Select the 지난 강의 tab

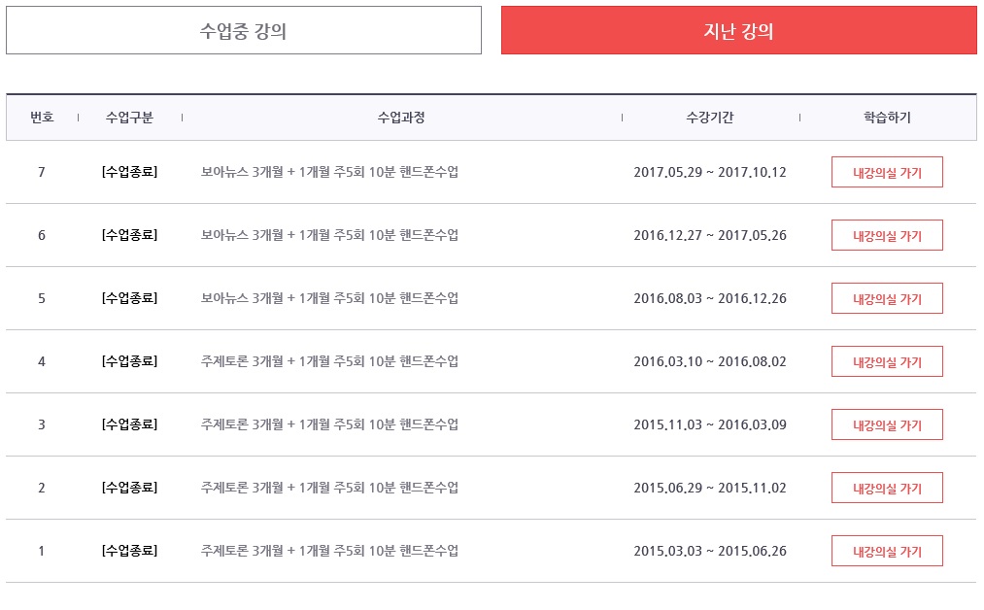tap(738, 31)
